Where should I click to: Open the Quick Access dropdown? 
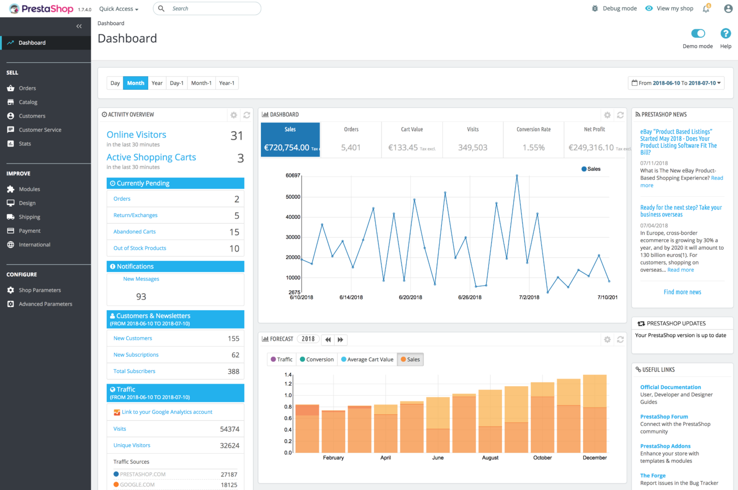pyautogui.click(x=118, y=8)
